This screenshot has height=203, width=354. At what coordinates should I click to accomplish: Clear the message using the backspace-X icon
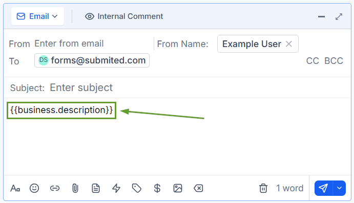[198, 188]
